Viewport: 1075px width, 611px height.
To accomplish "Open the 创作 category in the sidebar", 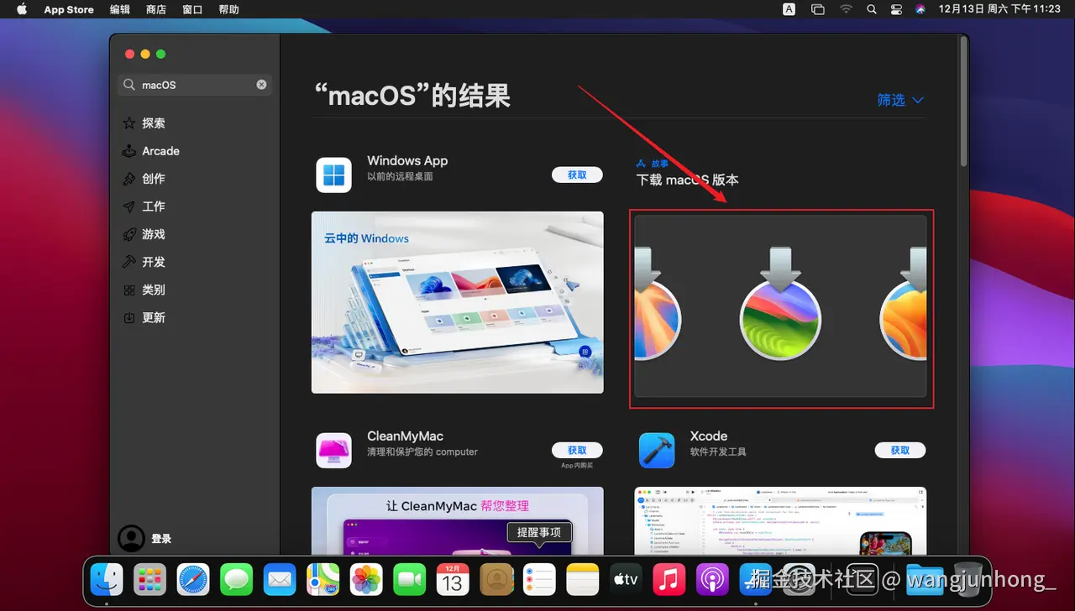I will [151, 178].
